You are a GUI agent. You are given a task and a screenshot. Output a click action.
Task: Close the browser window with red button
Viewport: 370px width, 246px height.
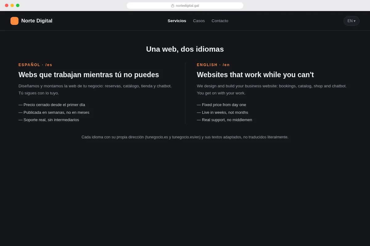(6, 6)
